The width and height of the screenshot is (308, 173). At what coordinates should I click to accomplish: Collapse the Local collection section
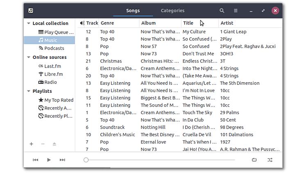click(x=28, y=23)
